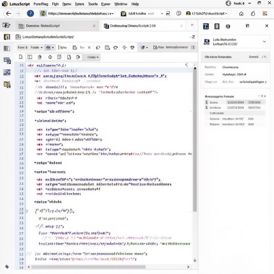The width and height of the screenshot is (274, 274).
Task: Open the +Itene dropdown
Action: (x=93, y=57)
